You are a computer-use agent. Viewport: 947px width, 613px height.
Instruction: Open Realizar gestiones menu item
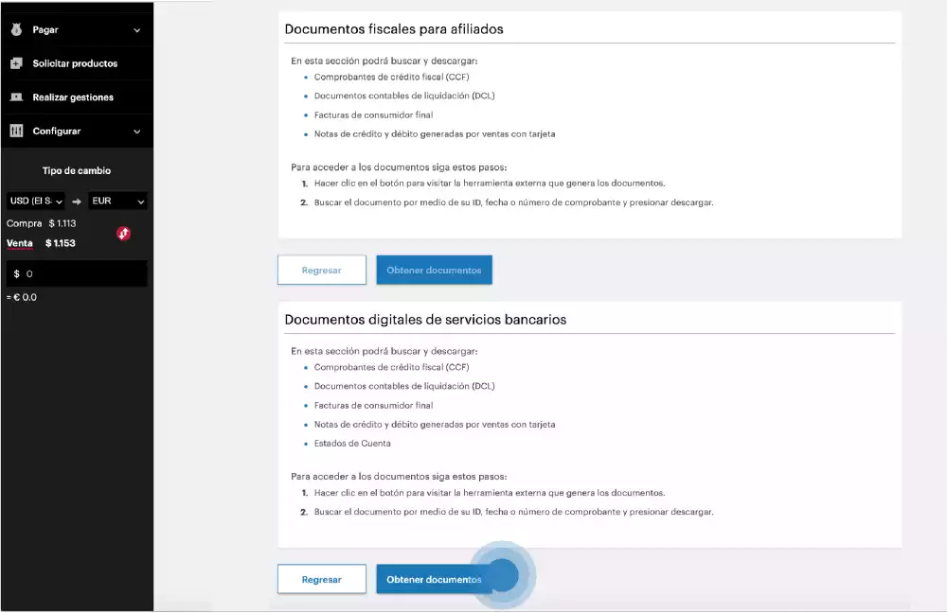[x=73, y=97]
